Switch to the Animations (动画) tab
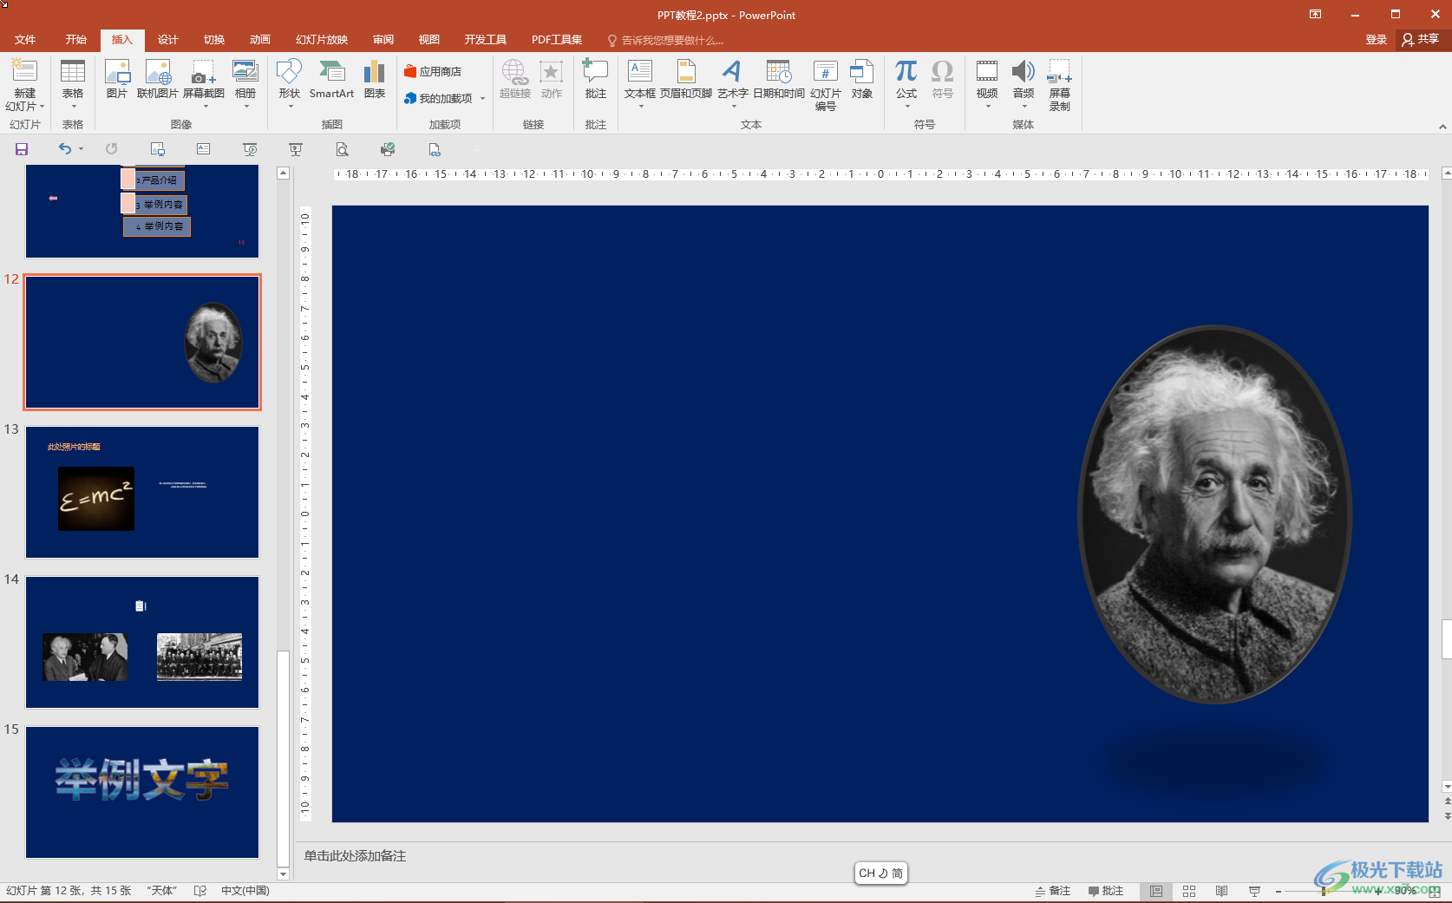This screenshot has width=1452, height=903. (260, 40)
